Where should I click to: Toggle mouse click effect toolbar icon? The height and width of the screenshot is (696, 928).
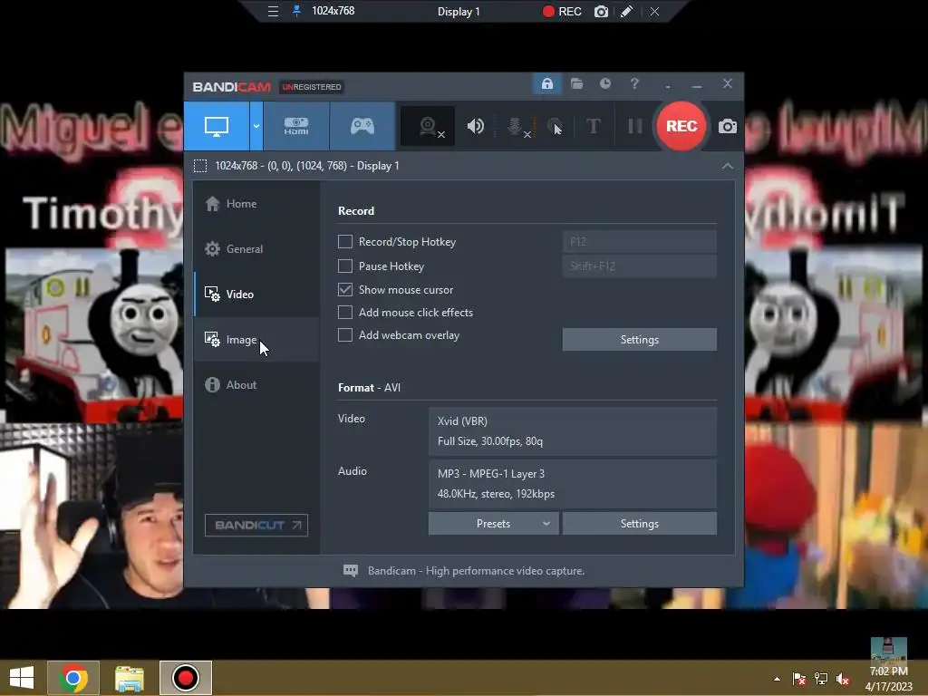[x=556, y=126]
